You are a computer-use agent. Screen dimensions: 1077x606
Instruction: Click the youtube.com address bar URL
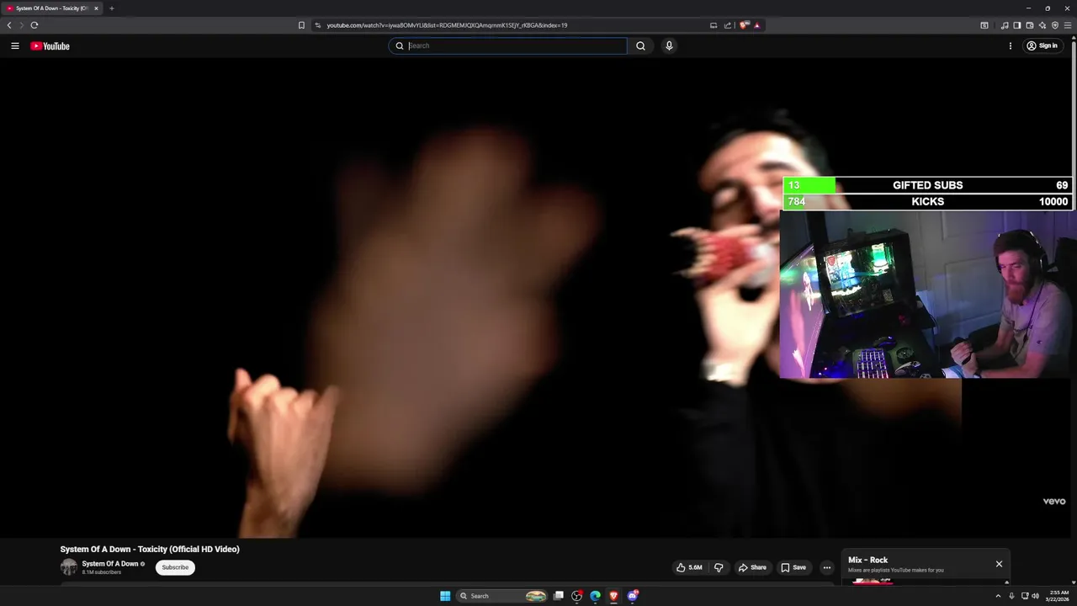tap(447, 25)
